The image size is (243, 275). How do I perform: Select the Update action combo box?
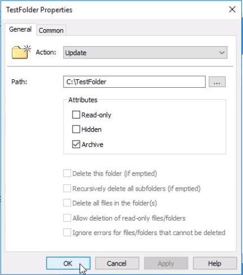tap(145, 53)
